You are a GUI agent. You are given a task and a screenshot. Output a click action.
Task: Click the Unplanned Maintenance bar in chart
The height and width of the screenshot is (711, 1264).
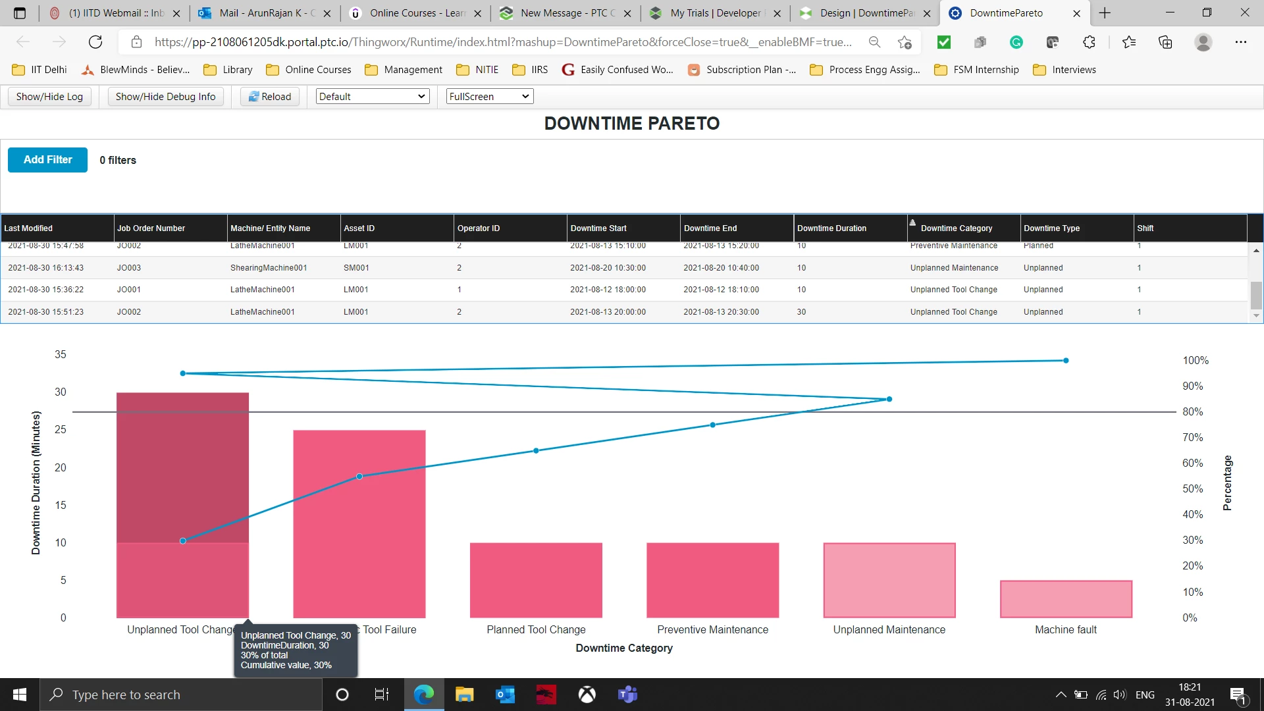(889, 580)
